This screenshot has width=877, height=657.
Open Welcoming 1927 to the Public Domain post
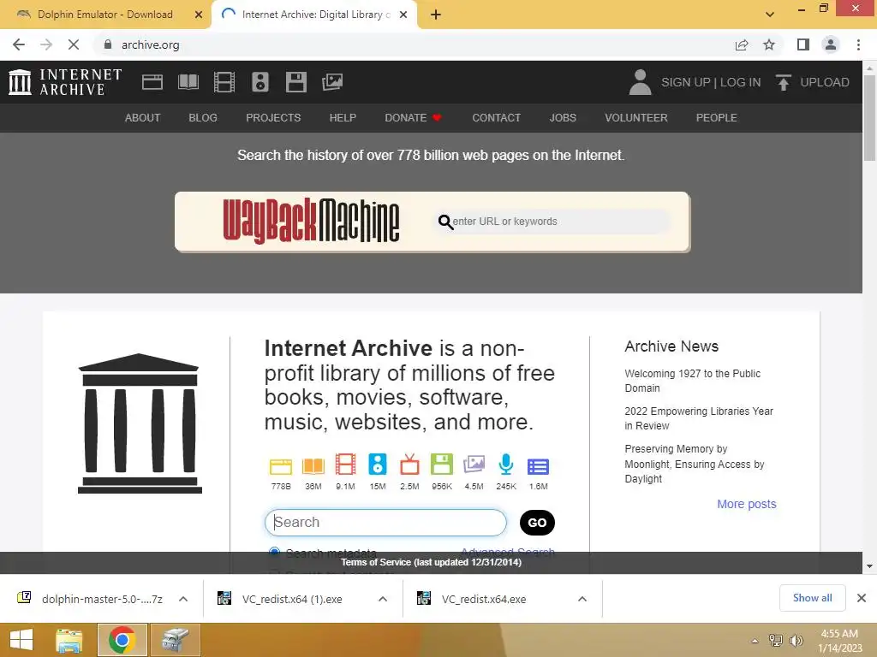692,381
